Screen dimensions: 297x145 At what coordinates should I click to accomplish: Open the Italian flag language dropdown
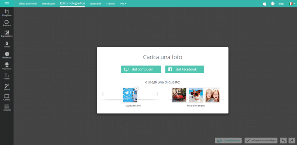(291, 4)
